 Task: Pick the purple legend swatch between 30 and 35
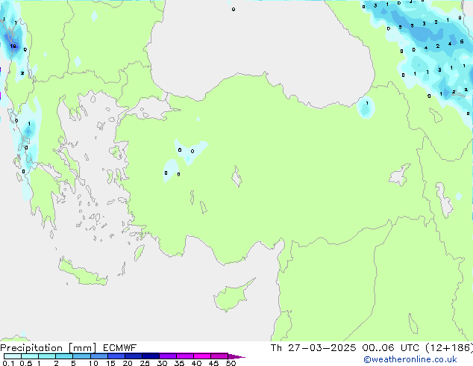pos(168,356)
